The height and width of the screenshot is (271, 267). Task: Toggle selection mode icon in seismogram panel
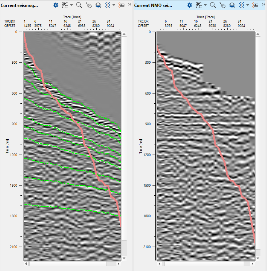65,5
